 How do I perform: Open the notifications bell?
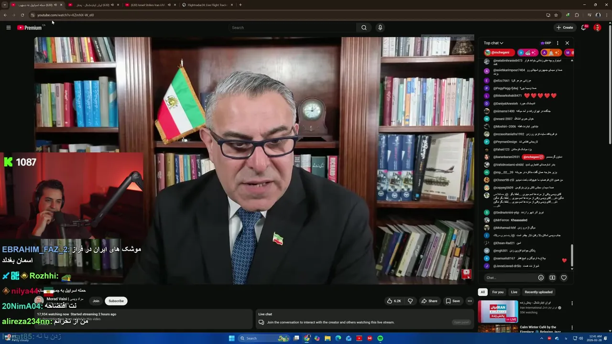click(x=584, y=28)
